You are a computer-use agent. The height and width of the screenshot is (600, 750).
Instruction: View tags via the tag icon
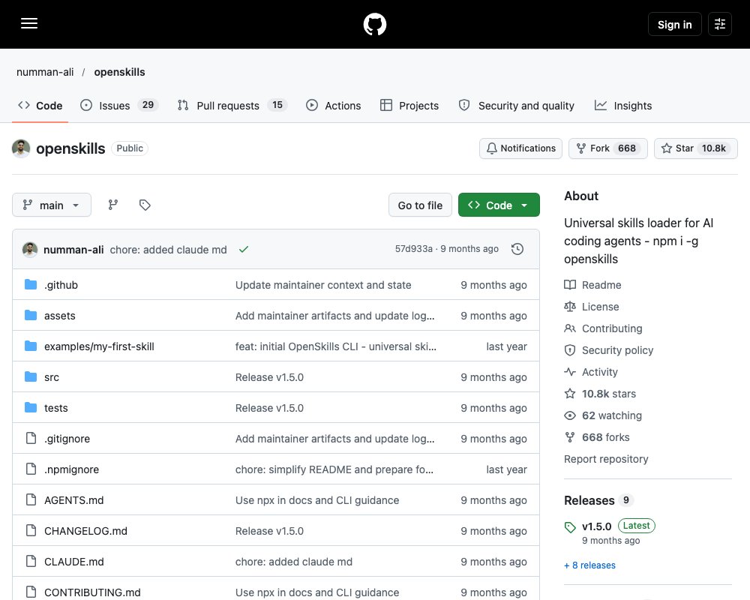click(145, 205)
